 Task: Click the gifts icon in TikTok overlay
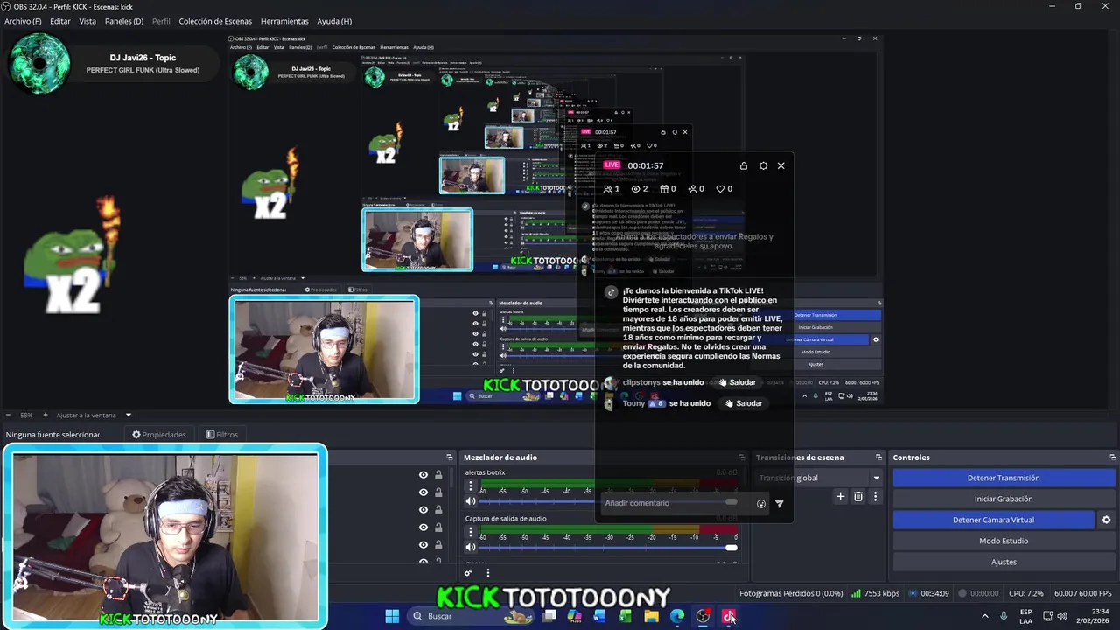pyautogui.click(x=664, y=189)
